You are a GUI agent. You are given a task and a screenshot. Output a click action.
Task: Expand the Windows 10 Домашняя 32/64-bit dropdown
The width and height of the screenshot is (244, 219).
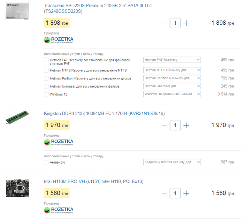click(x=172, y=94)
